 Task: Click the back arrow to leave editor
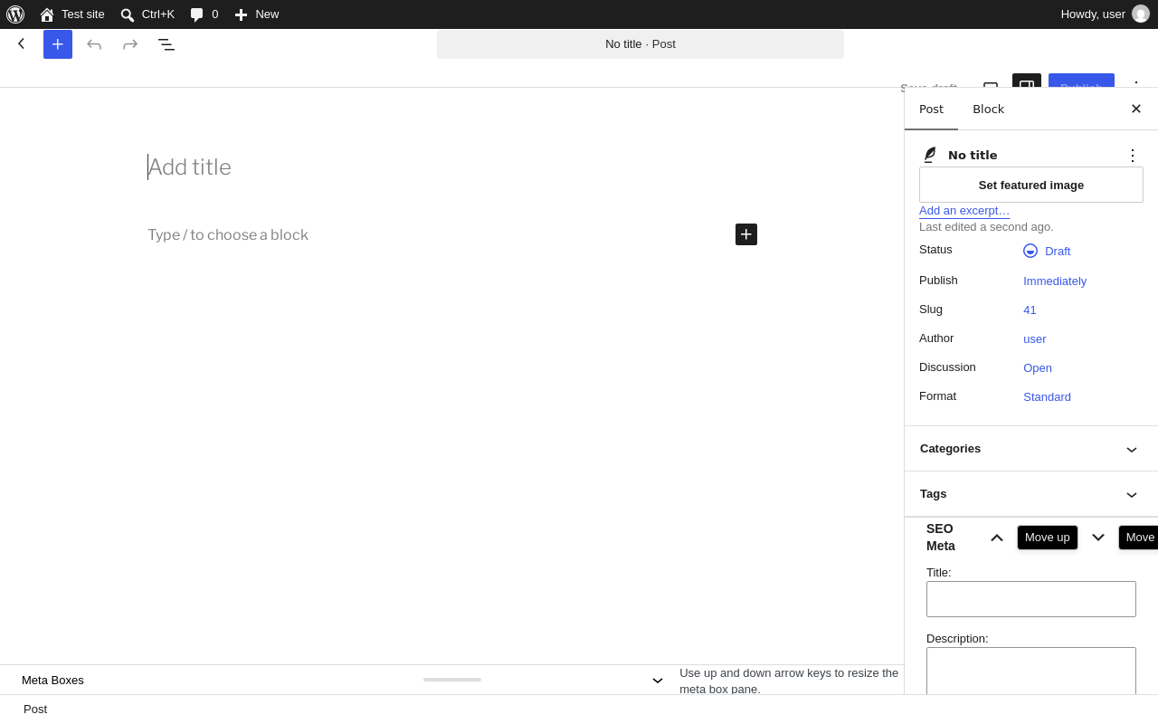[x=22, y=43]
